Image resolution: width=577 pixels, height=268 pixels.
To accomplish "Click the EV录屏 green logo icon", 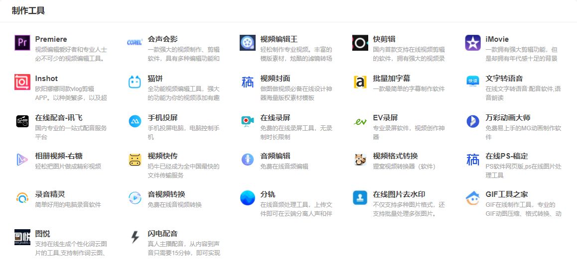I will [x=360, y=121].
